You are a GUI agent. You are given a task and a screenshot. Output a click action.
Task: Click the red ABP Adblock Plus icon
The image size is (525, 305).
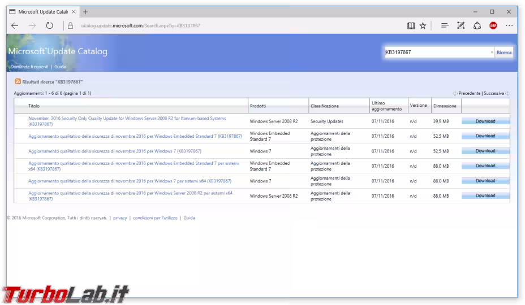493,26
